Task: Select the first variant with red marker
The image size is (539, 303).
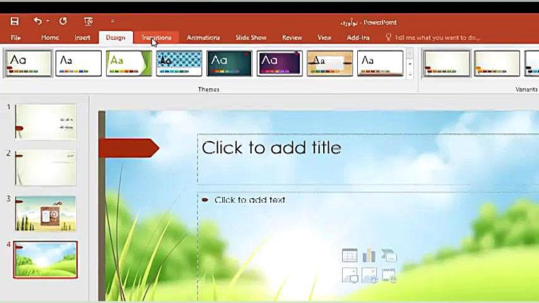Action: pos(447,63)
